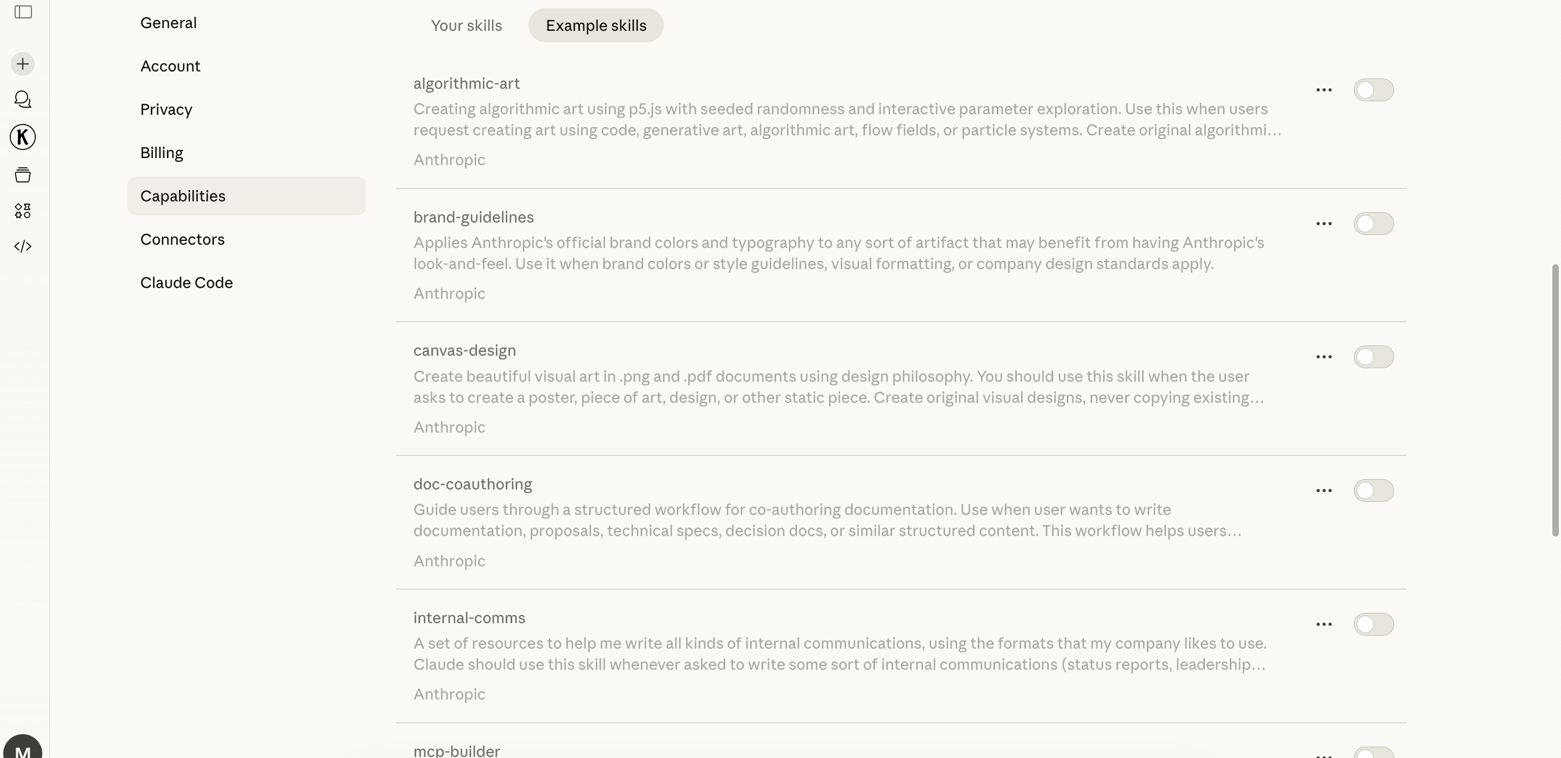
Task: Start a new chat with plus icon
Action: pyautogui.click(x=23, y=64)
